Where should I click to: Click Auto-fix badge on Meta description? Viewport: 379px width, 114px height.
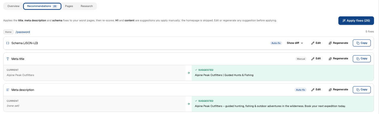(x=301, y=90)
